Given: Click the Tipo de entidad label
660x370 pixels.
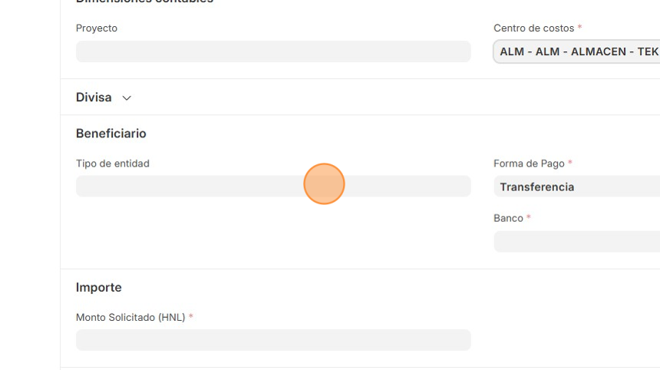Looking at the screenshot, I should (x=113, y=164).
